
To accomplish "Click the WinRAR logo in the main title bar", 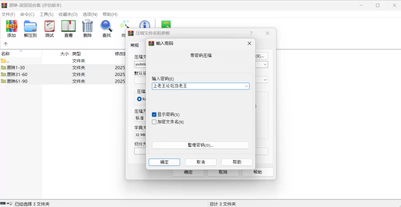I will (4, 5).
